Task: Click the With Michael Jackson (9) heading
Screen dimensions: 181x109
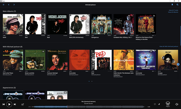Action: 13,47
